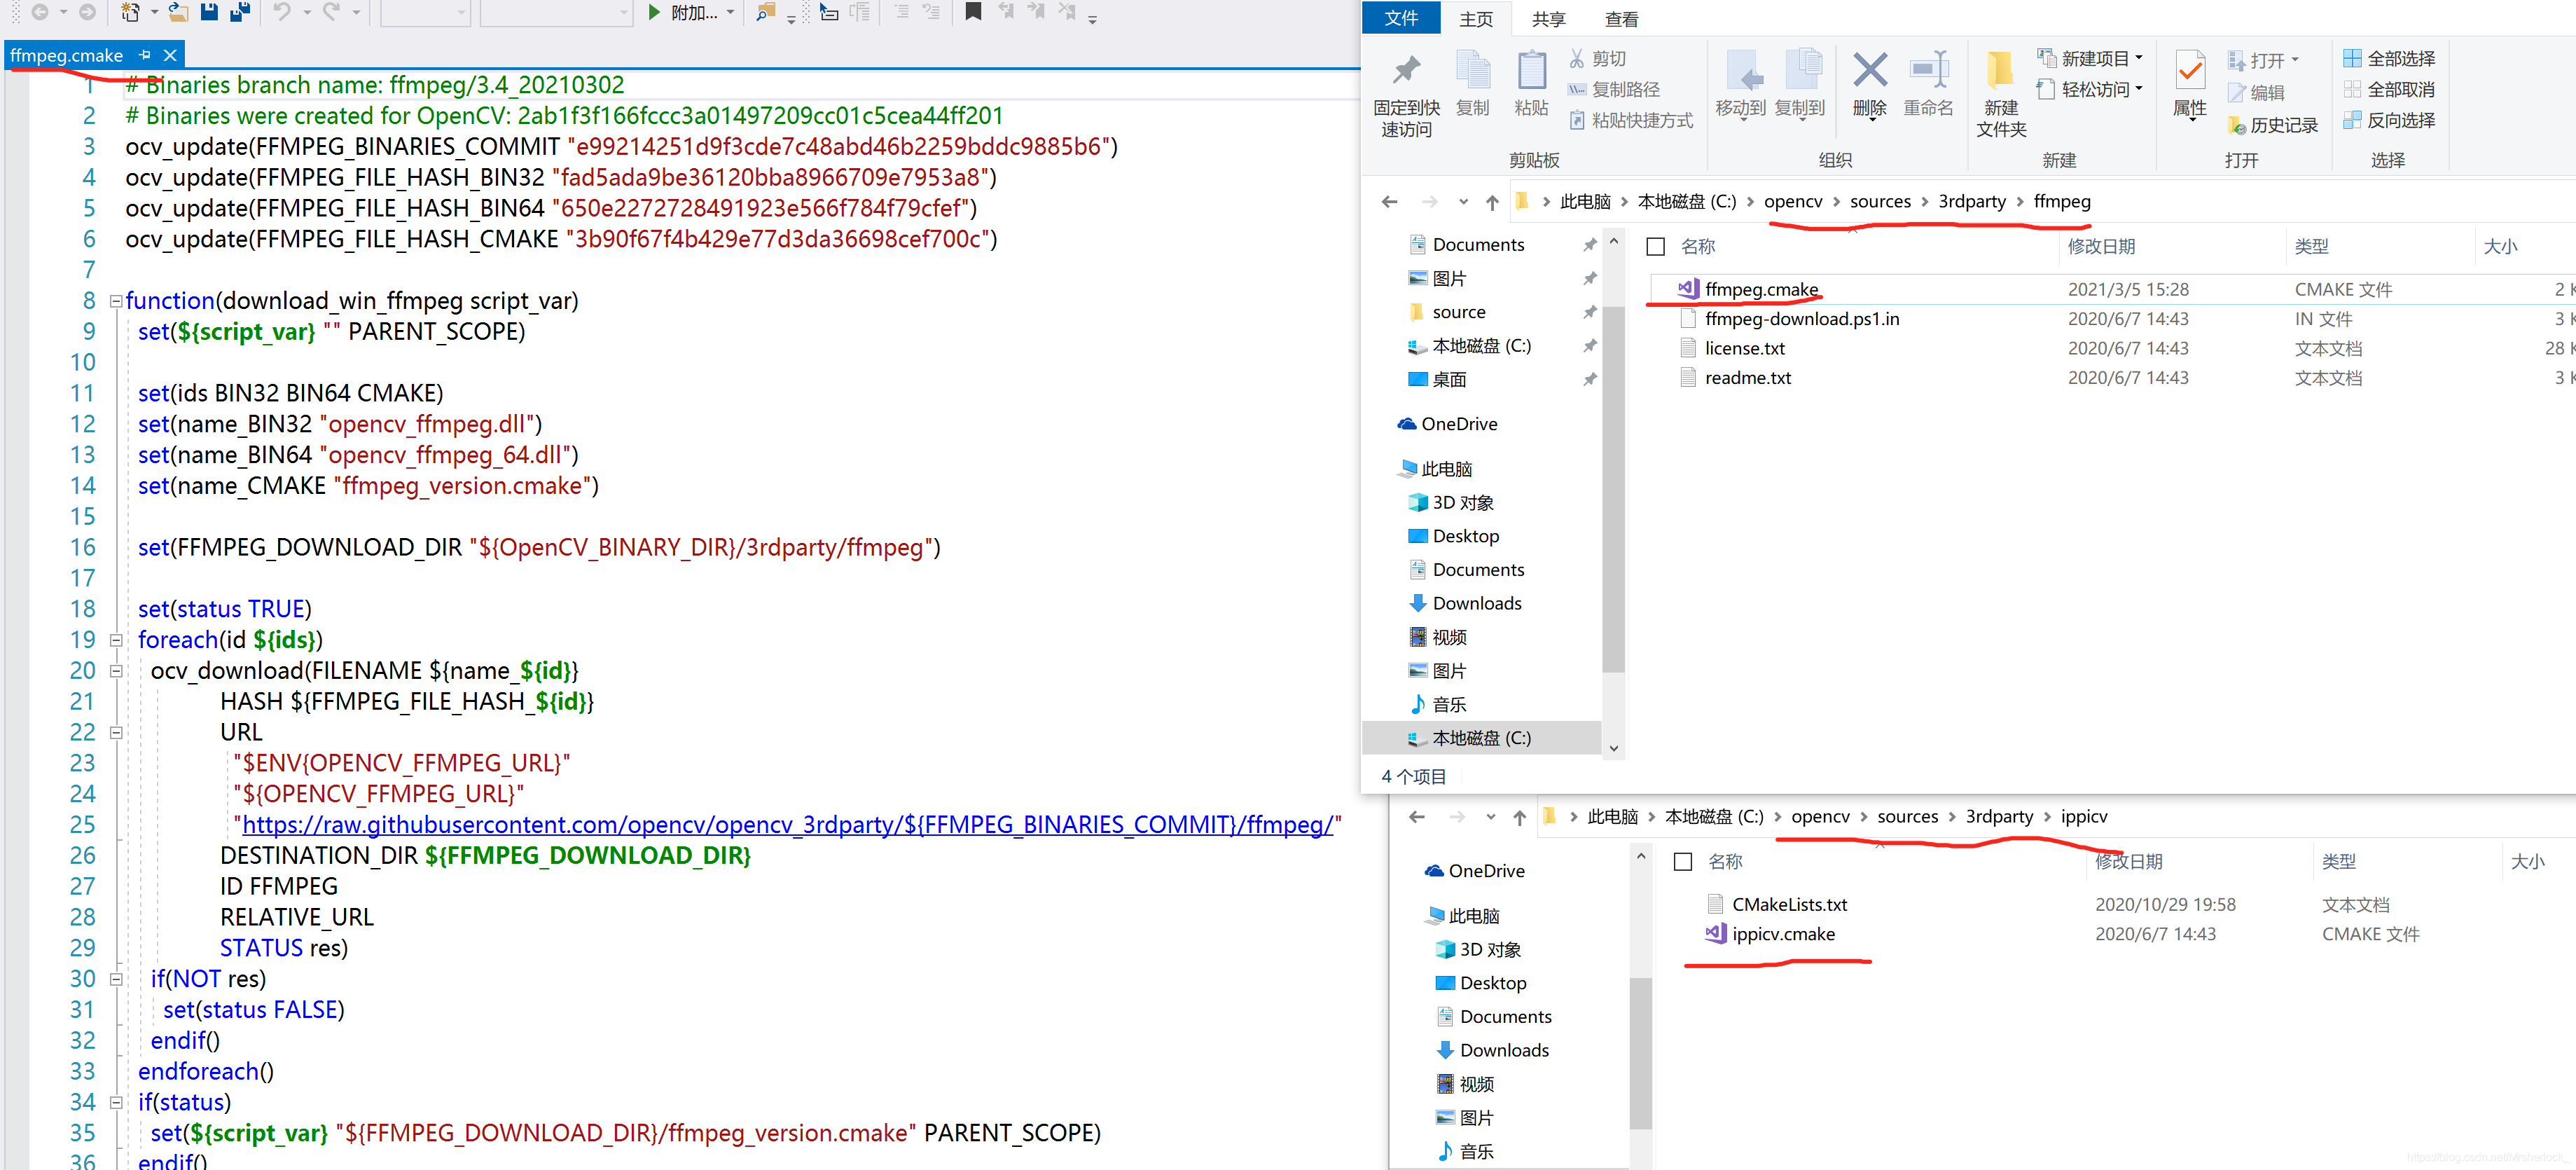2576x1170 pixels.
Task: Click the Up arrow in ffmpeg folder window
Action: [1492, 202]
